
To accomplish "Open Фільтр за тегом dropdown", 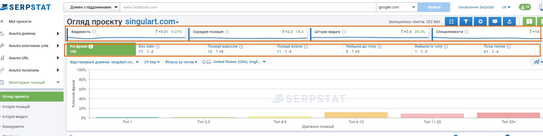I will (x=181, y=62).
